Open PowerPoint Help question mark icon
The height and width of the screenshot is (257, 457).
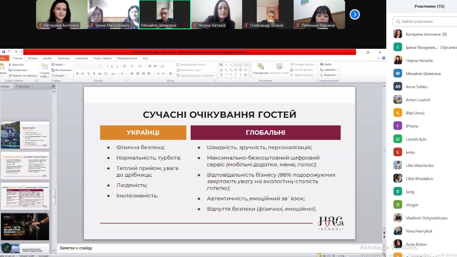coord(383,58)
